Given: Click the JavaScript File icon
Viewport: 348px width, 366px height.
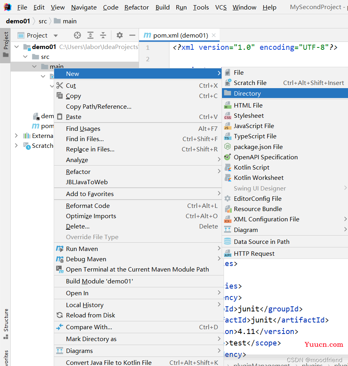Looking at the screenshot, I should coord(228,126).
